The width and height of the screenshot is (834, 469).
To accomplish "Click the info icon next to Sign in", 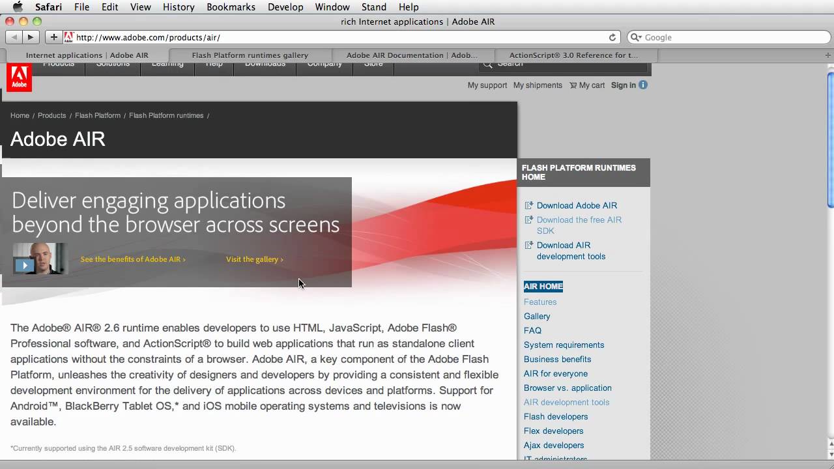I will tap(643, 85).
